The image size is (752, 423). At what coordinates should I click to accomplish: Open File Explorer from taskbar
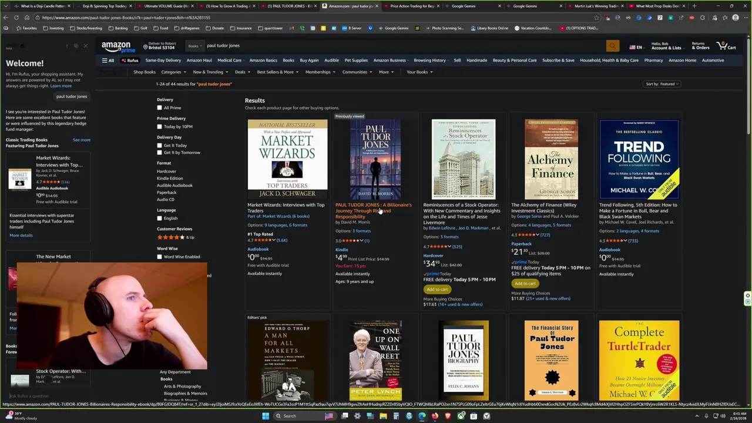383,416
